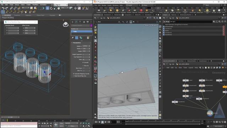Viewport: 227px width, 128px height.
Task: Toggle Generate Mapping Coords checkbox
Action: [x=74, y=74]
